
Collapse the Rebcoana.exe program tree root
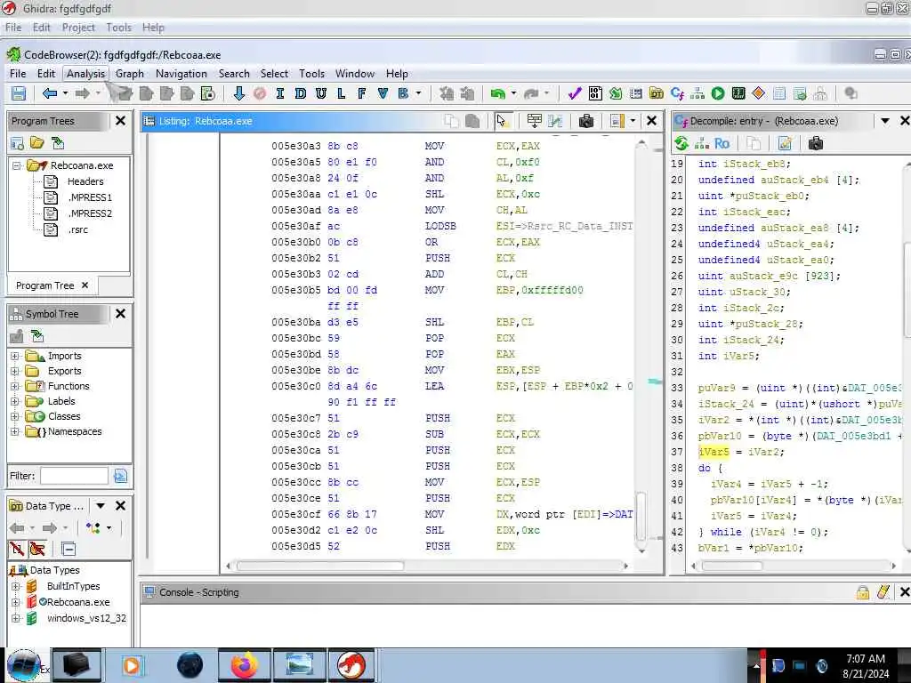pyautogui.click(x=17, y=165)
